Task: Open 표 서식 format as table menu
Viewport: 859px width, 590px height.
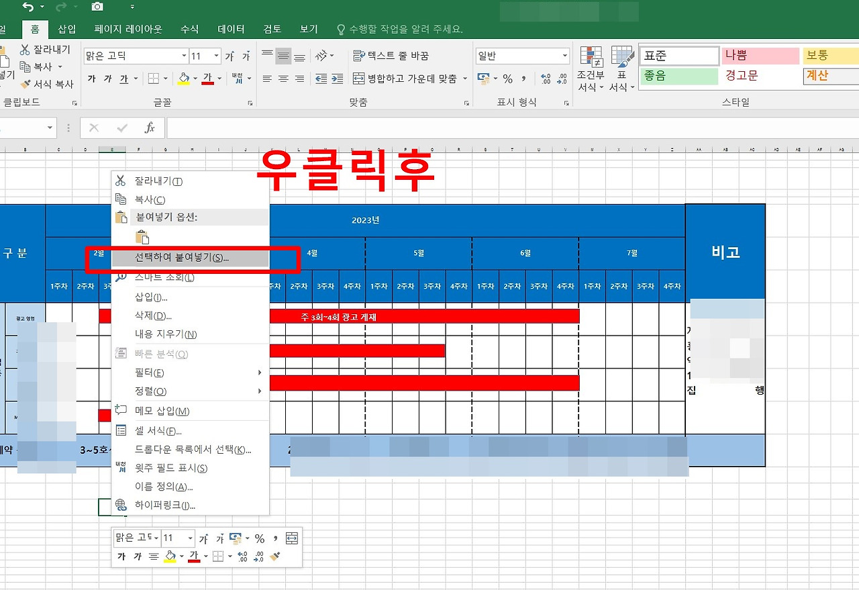Action: (622, 69)
